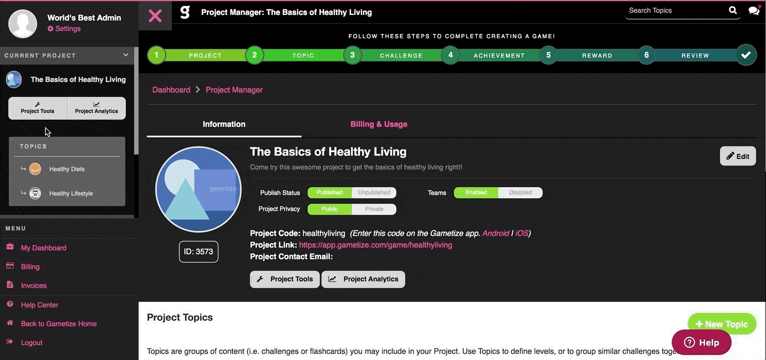
Task: Click the ID: 3573 badge
Action: [198, 251]
